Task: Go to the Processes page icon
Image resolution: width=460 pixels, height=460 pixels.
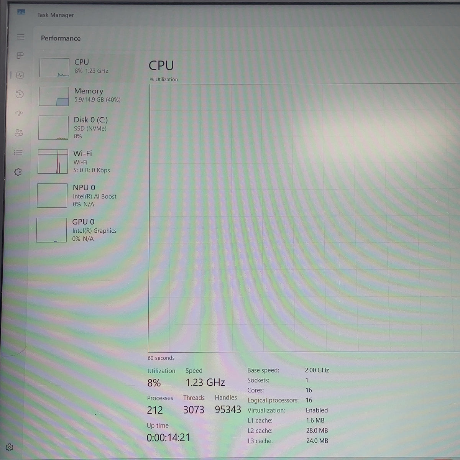Action: 20,56
